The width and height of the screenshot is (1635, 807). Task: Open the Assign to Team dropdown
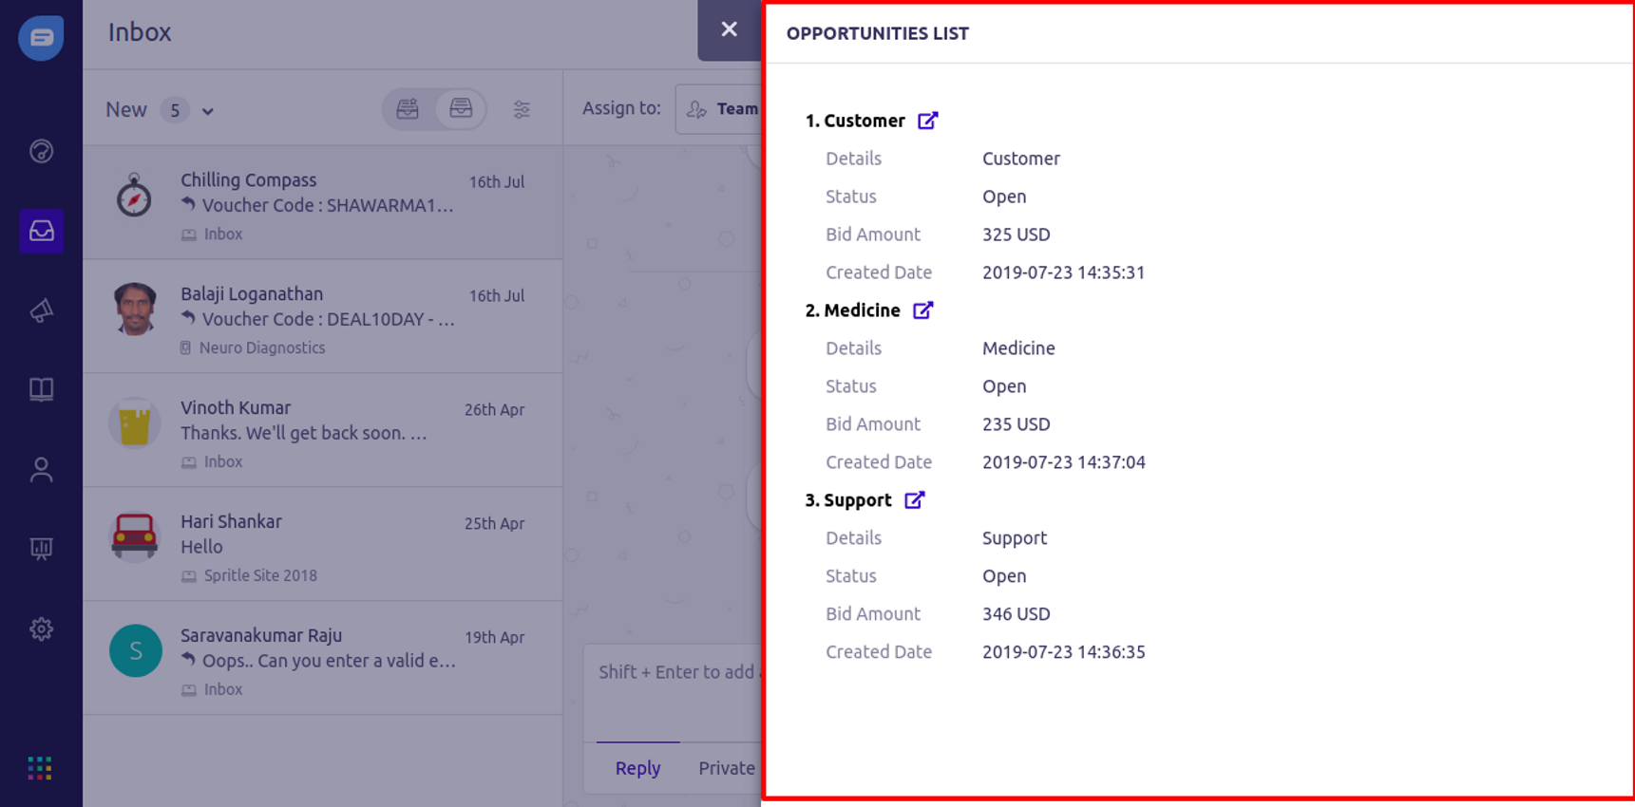pos(719,109)
